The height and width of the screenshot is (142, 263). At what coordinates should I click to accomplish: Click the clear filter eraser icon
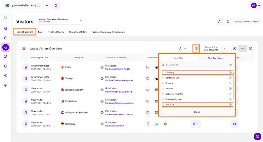coord(231,65)
